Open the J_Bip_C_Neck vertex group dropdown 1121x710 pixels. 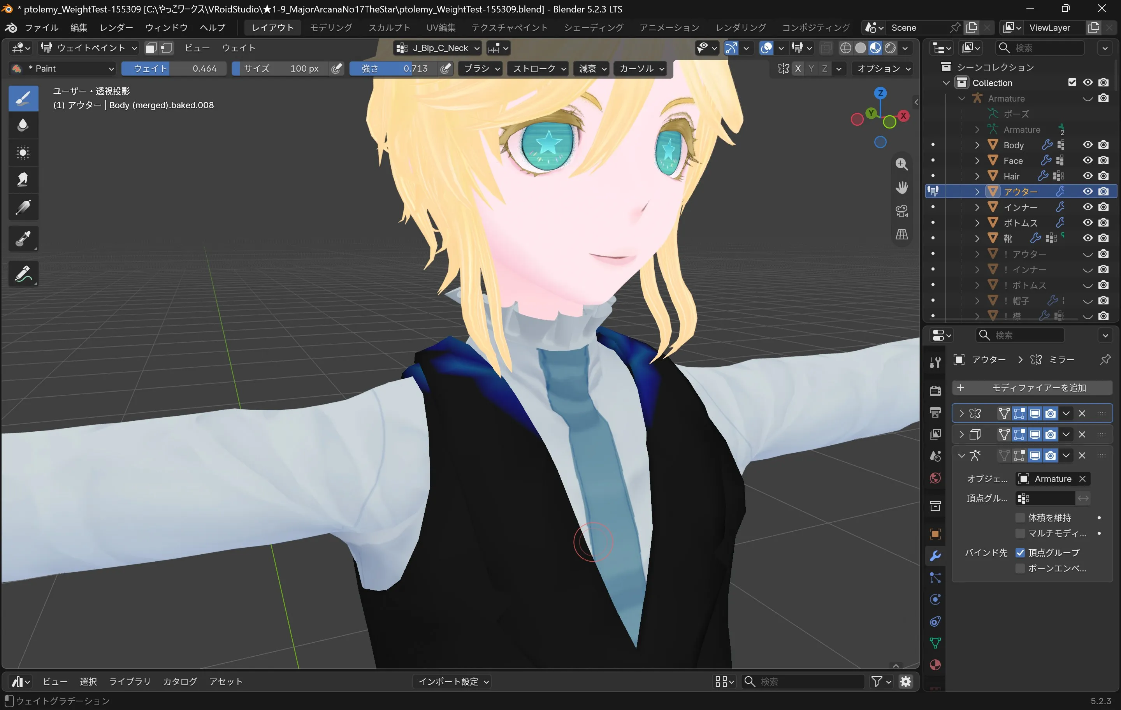tap(438, 48)
